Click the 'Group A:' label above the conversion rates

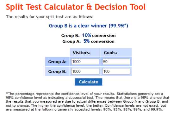point(71,41)
